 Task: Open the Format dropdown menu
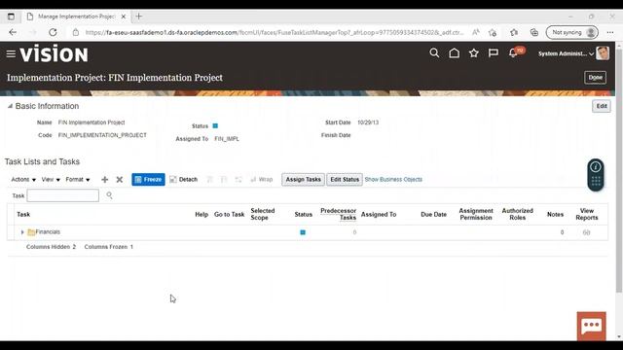(x=78, y=179)
